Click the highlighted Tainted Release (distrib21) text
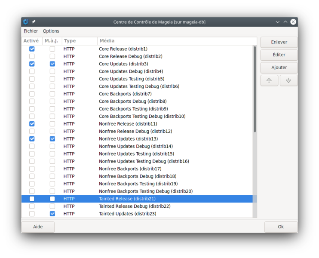Viewport: 319px width, 258px height. [127, 199]
